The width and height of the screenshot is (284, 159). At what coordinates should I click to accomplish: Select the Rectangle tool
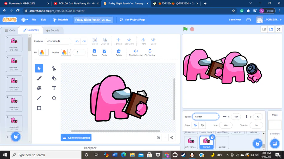click(39, 108)
